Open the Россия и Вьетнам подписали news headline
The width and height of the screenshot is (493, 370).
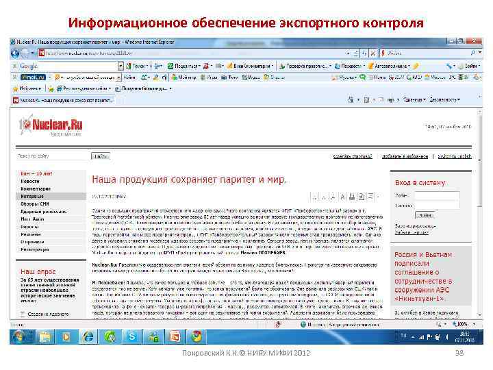pyautogui.click(x=423, y=277)
